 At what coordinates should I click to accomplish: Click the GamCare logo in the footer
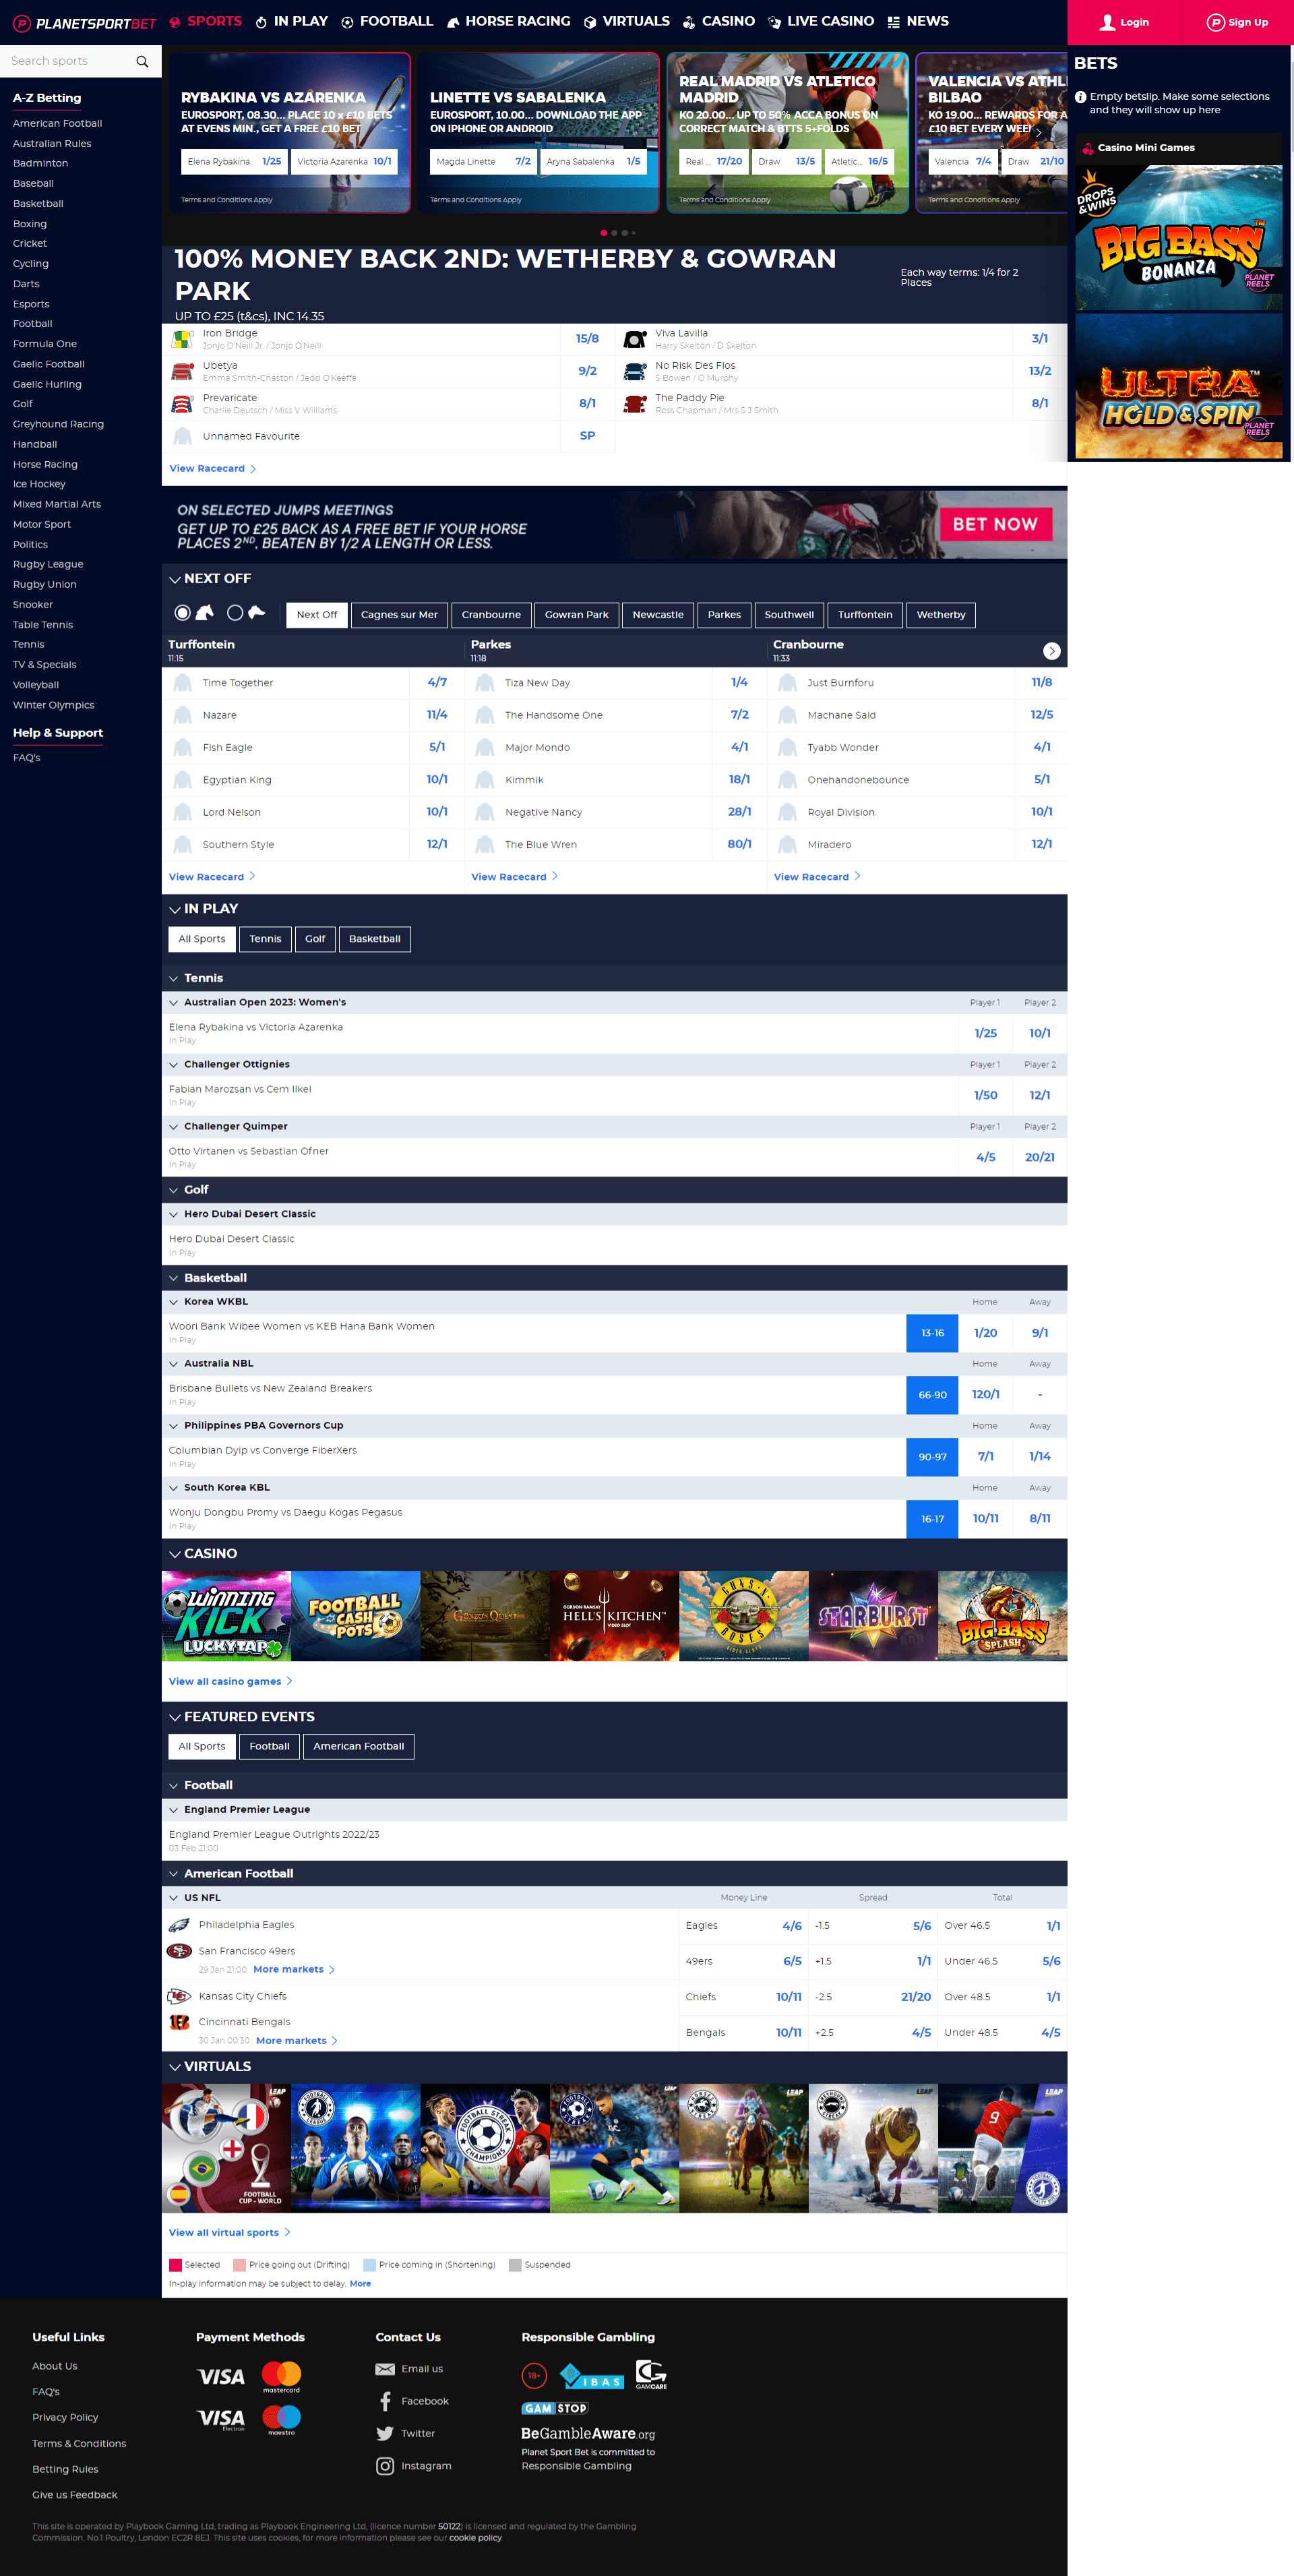pyautogui.click(x=651, y=2375)
